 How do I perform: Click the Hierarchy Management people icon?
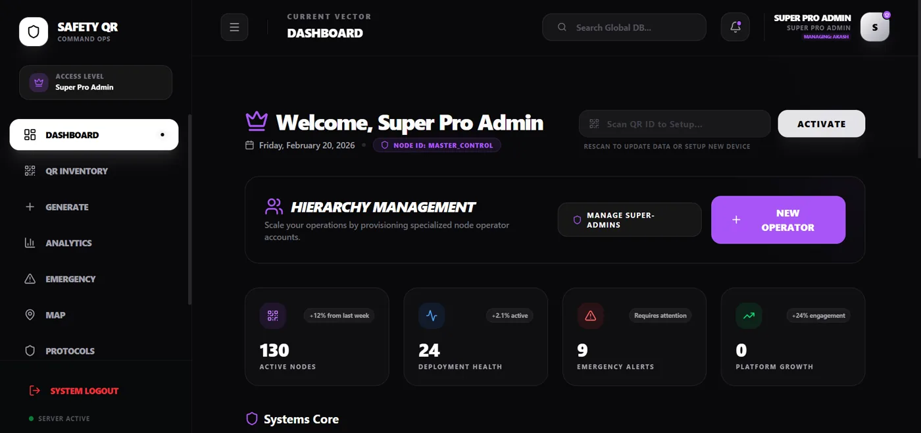274,207
